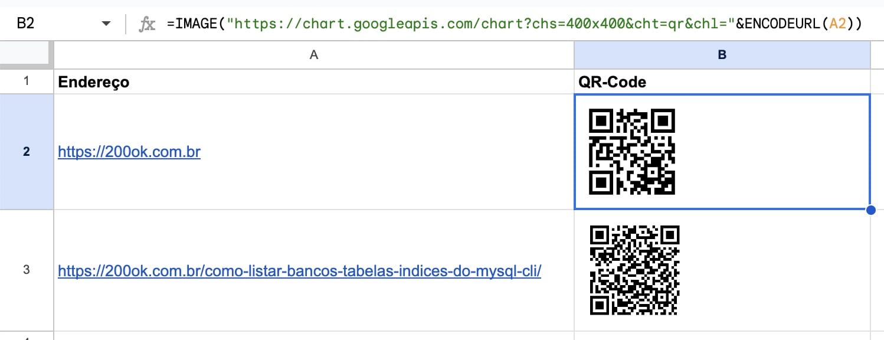
Task: Select row 2 header
Action: pos(27,152)
